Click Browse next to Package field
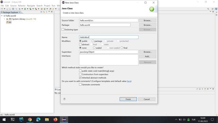The height and width of the screenshot is (123, 218). (147, 25)
